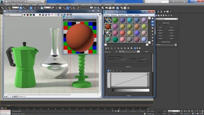Select the Rotate tool in main toolbar
This screenshot has height=115, width=204.
tap(38, 8)
